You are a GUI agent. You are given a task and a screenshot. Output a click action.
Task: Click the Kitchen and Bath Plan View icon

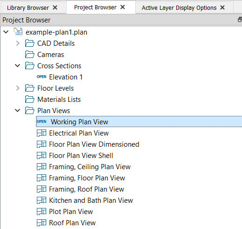[41, 200]
